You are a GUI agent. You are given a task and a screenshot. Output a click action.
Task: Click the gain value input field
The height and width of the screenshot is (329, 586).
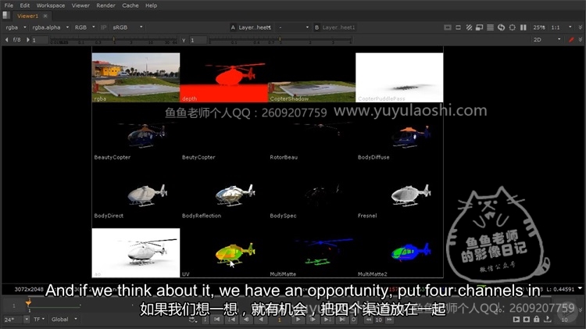40,40
